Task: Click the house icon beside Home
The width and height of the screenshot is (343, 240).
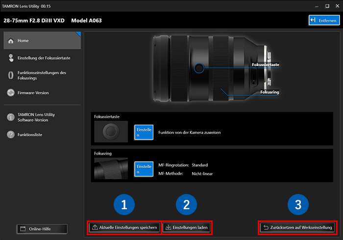Action: tap(11, 41)
